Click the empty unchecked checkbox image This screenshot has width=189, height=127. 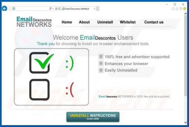pos(39,90)
